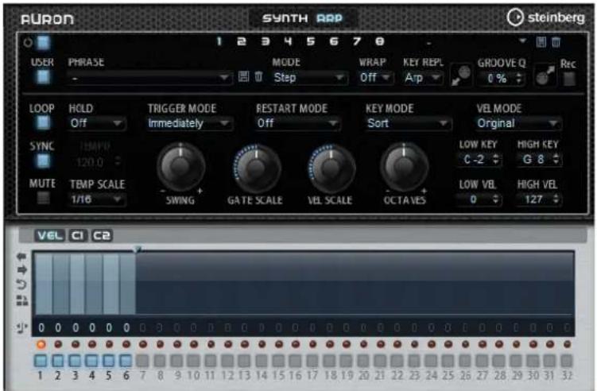Click the save phrase disk icon
Image resolution: width=597 pixels, height=391 pixels.
point(244,76)
